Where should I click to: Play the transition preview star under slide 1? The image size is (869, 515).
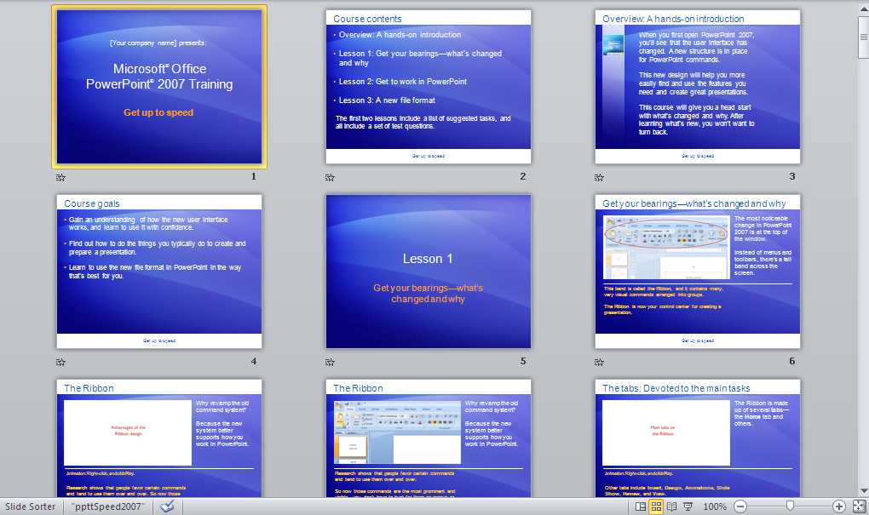click(x=60, y=177)
